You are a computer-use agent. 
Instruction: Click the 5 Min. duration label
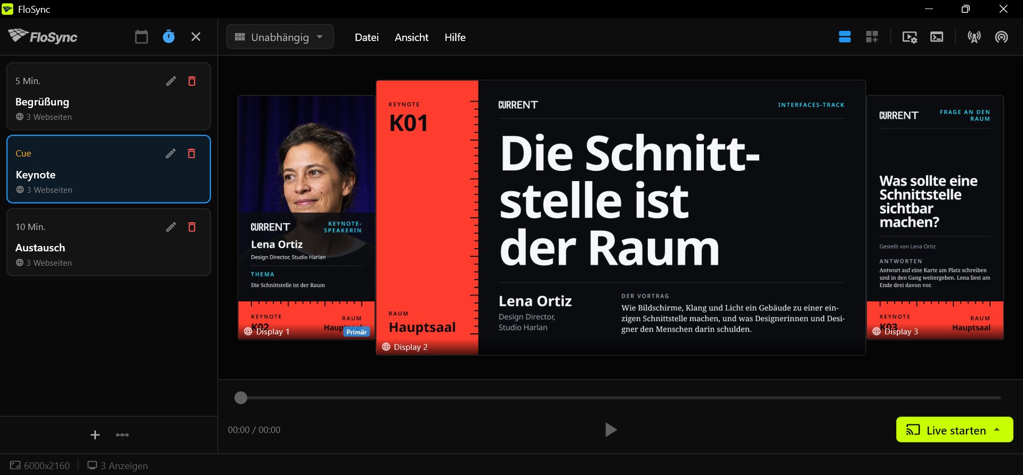(x=28, y=81)
